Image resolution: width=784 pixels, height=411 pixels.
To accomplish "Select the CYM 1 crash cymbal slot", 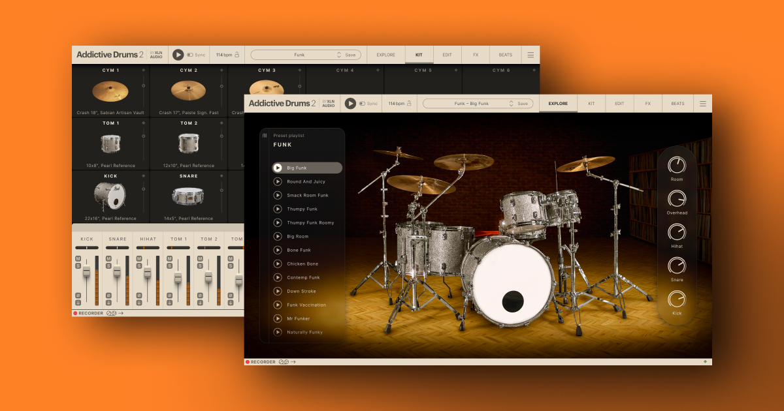I will (110, 91).
